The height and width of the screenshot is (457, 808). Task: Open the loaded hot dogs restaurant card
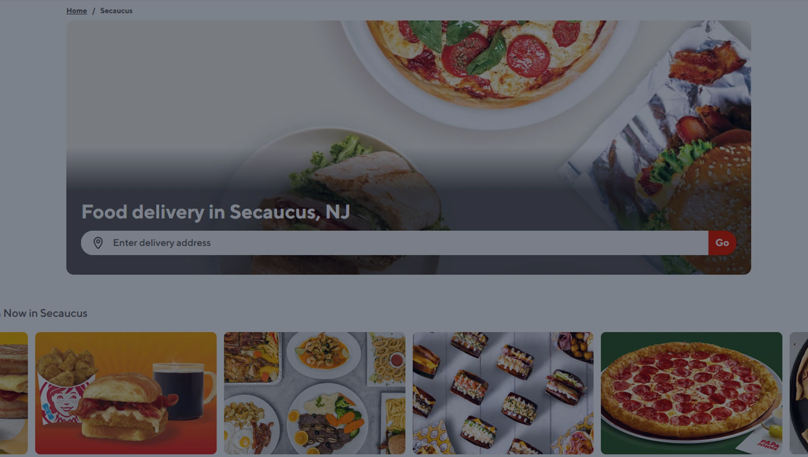[x=503, y=393]
